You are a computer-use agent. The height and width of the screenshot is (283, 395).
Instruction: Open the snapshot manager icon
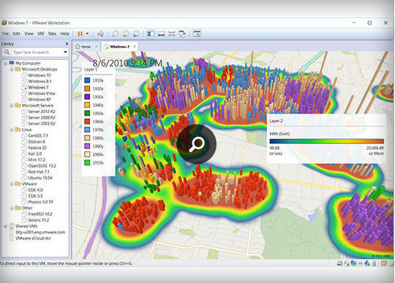[x=136, y=34]
